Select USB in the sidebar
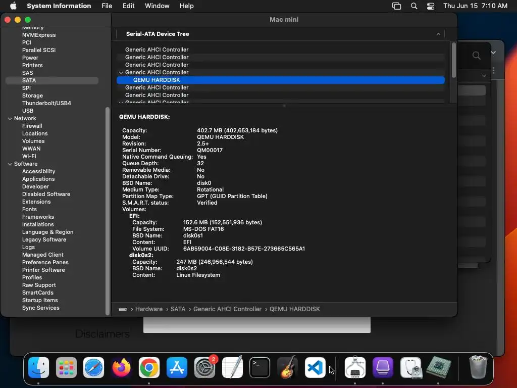 click(28, 111)
